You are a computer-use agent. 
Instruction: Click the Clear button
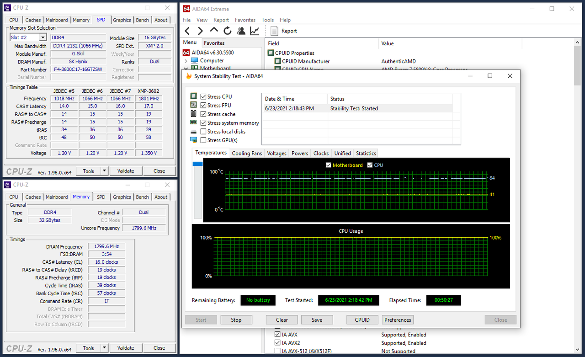coord(282,320)
